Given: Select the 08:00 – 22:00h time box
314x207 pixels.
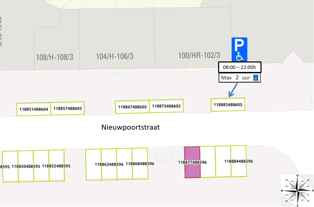Looking at the screenshot, I should click(x=239, y=67).
